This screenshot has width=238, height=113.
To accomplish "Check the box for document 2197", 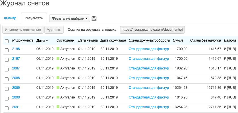I will click(x=7, y=60).
